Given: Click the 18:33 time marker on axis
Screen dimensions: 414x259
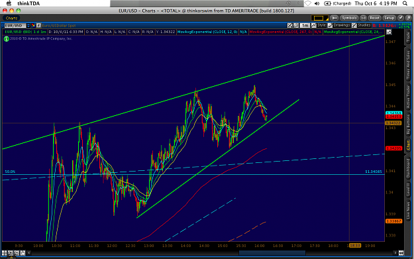Looking at the screenshot, I should click(354, 246).
